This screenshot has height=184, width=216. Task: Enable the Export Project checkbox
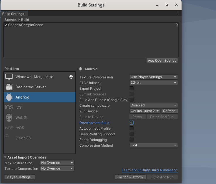[132, 89]
